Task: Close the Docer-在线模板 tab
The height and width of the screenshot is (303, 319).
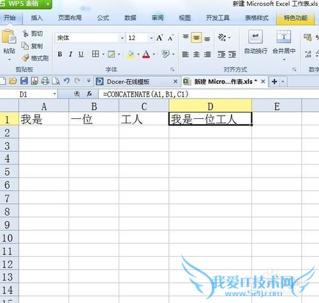Action: [x=175, y=82]
